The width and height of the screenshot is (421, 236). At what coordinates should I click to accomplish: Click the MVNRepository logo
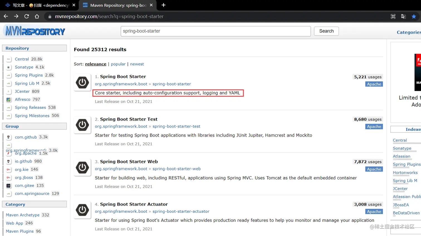tap(35, 31)
